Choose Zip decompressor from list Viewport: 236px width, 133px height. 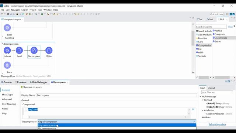pyautogui.click(x=117, y=128)
